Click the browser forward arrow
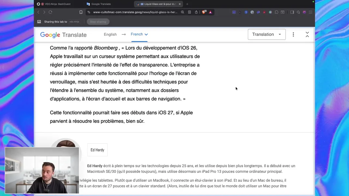 [x=44, y=12]
